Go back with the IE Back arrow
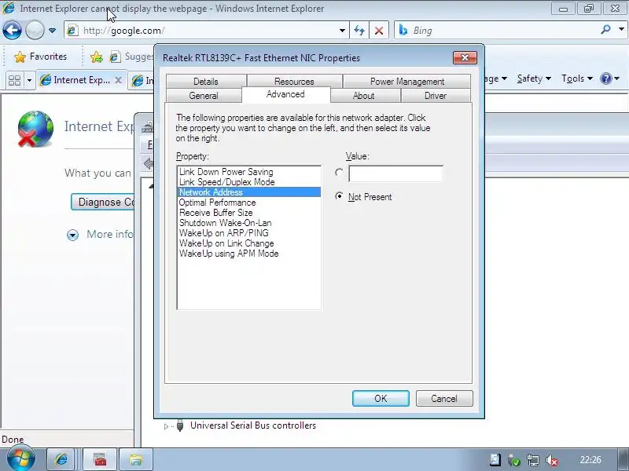 (12, 31)
